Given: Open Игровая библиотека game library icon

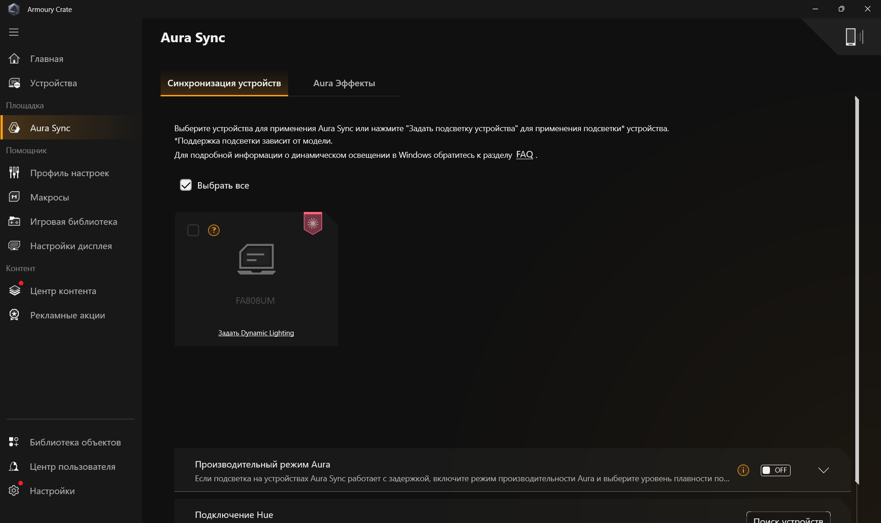Looking at the screenshot, I should (14, 222).
